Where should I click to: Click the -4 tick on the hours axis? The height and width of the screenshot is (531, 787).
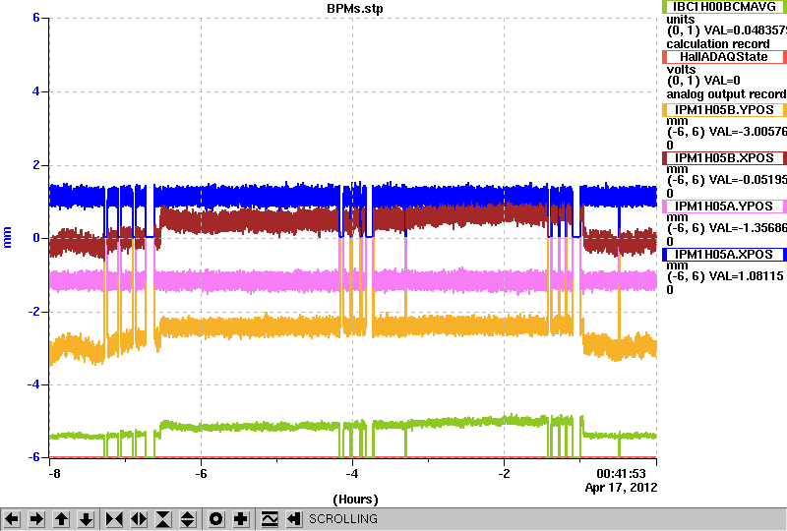click(352, 474)
